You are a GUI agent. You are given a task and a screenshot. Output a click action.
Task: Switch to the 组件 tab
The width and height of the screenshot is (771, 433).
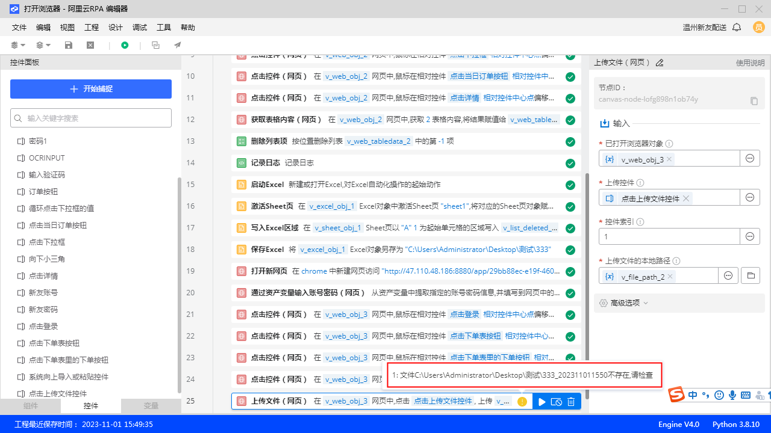30,406
